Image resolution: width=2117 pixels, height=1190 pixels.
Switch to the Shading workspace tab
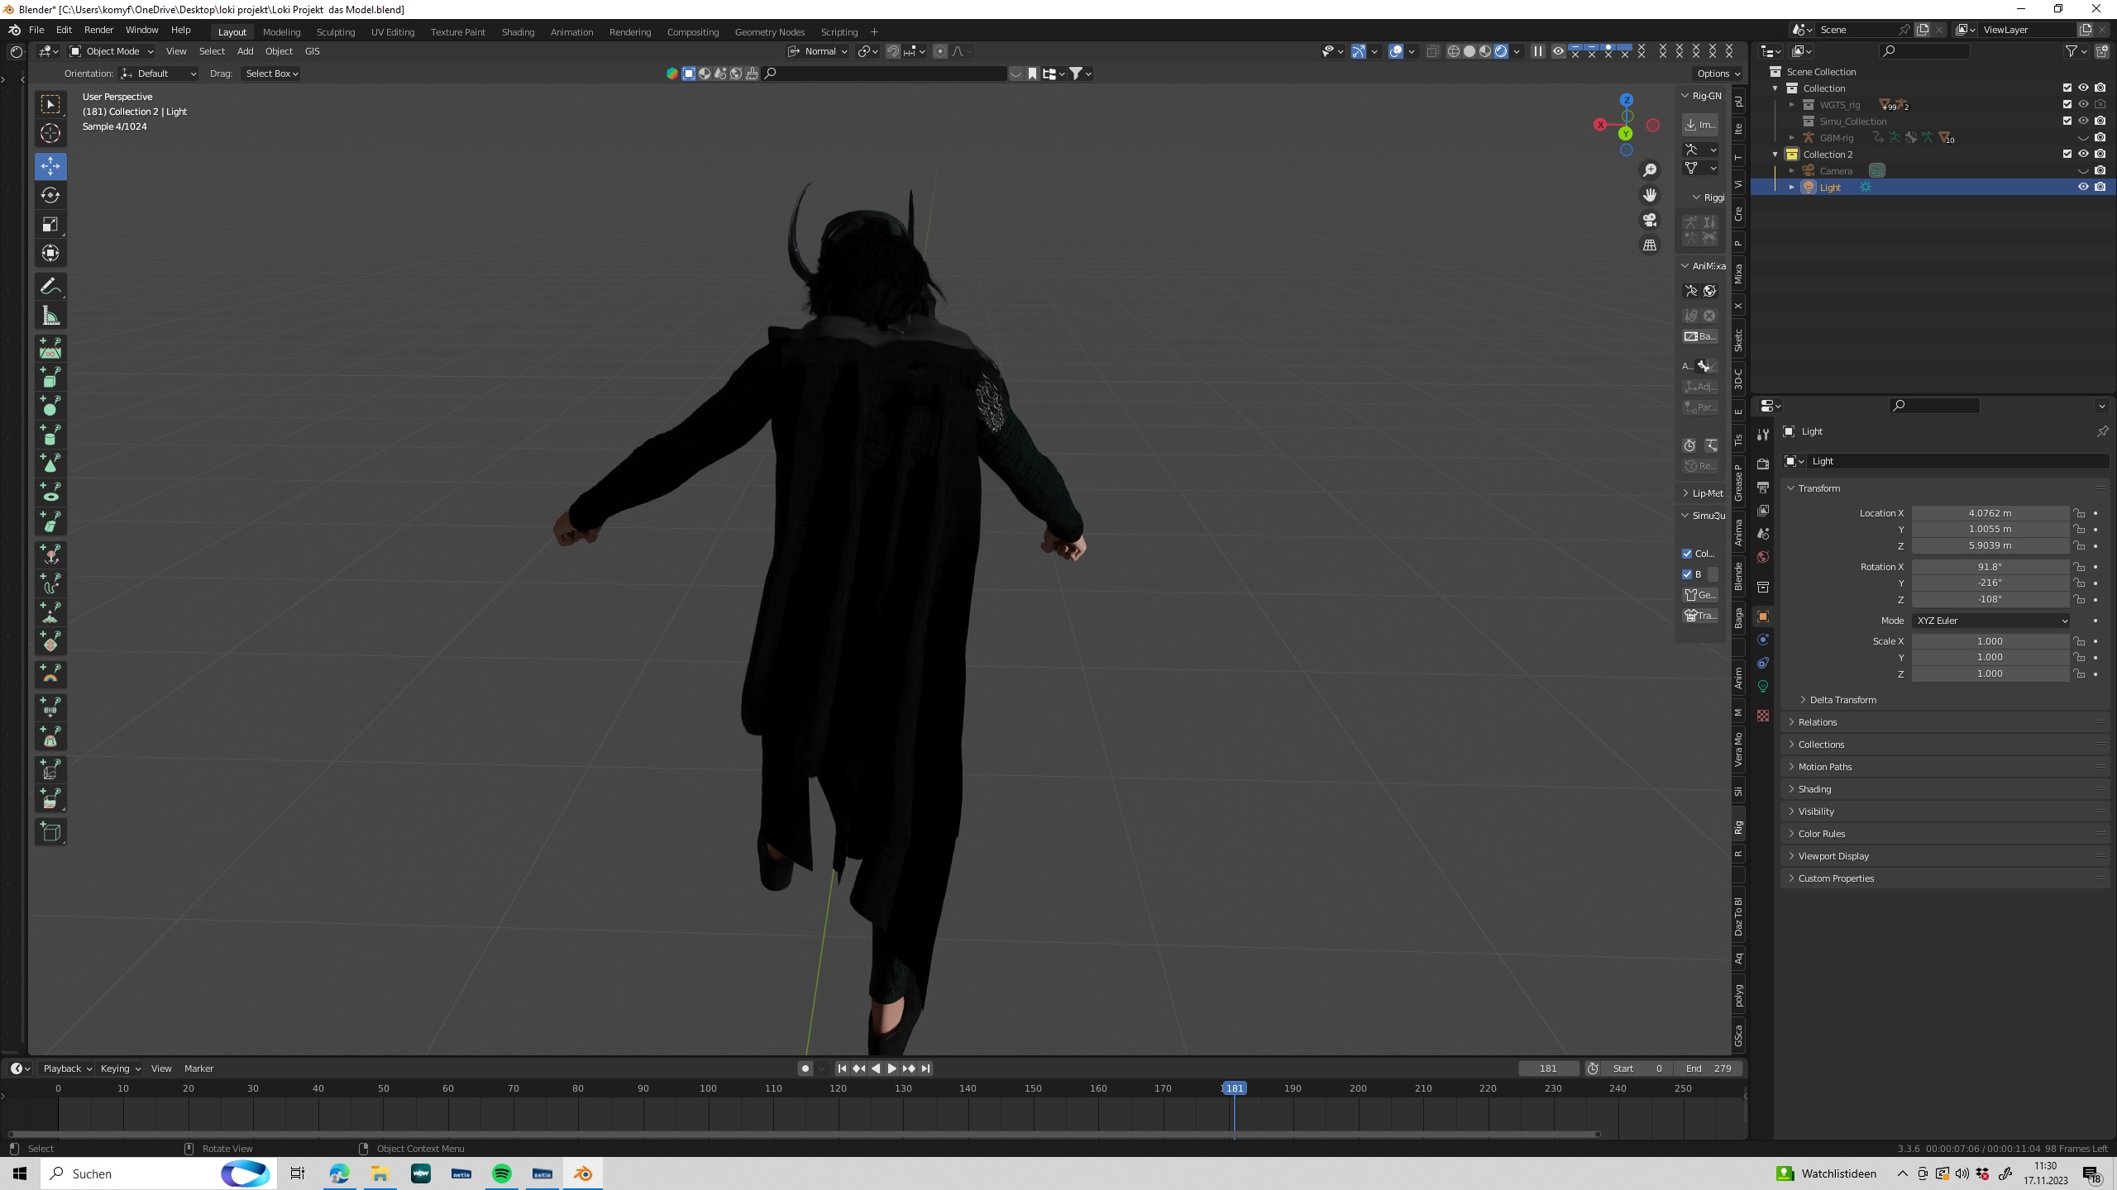coord(518,32)
